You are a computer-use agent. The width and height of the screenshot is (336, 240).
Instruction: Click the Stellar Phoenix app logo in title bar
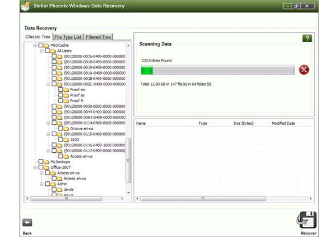[x=25, y=6]
